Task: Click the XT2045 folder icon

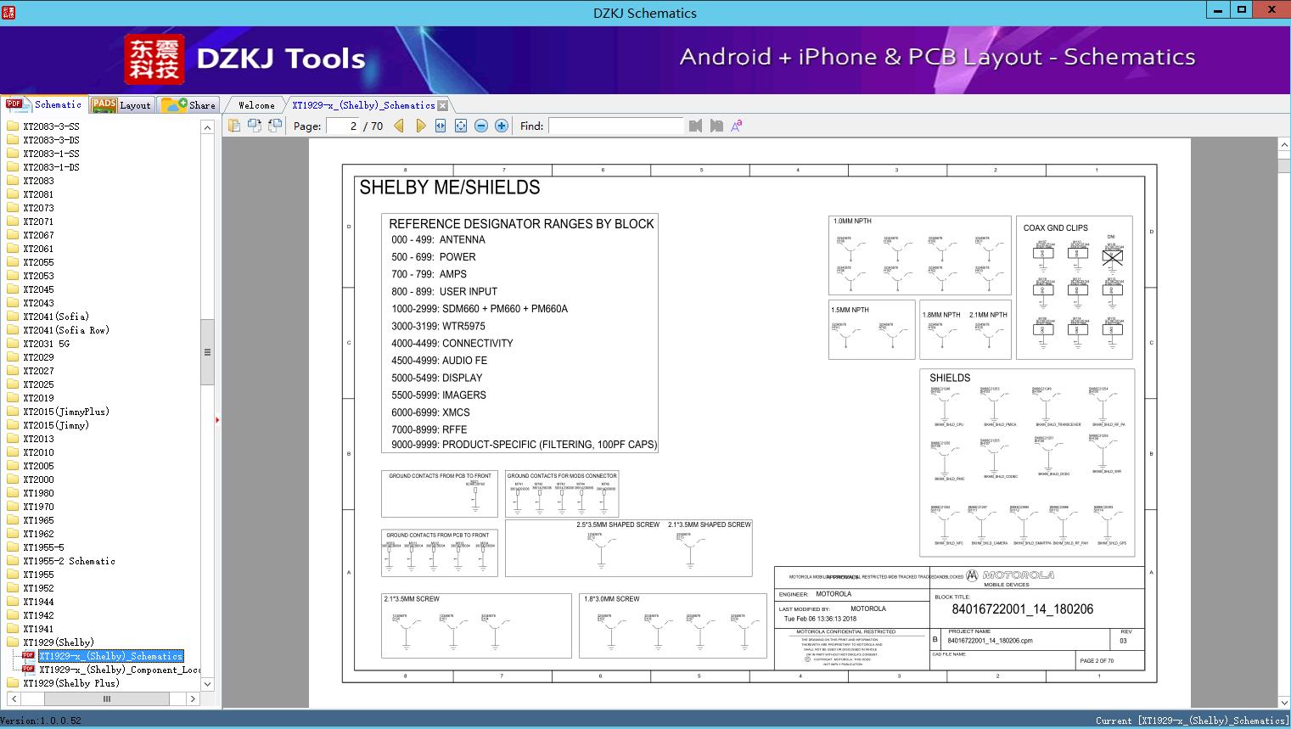Action: pyautogui.click(x=13, y=289)
